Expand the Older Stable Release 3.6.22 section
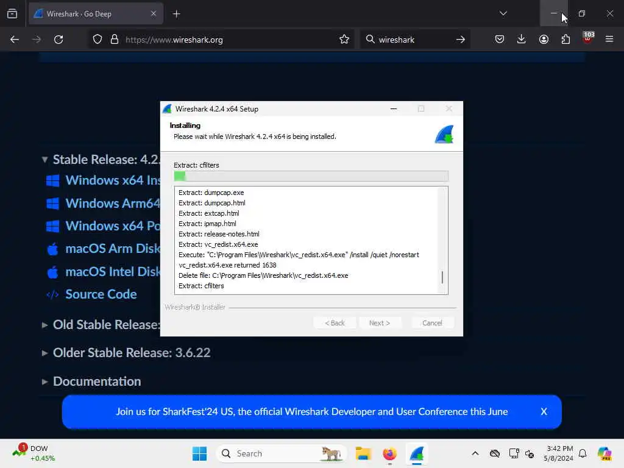624x468 pixels. [45, 353]
